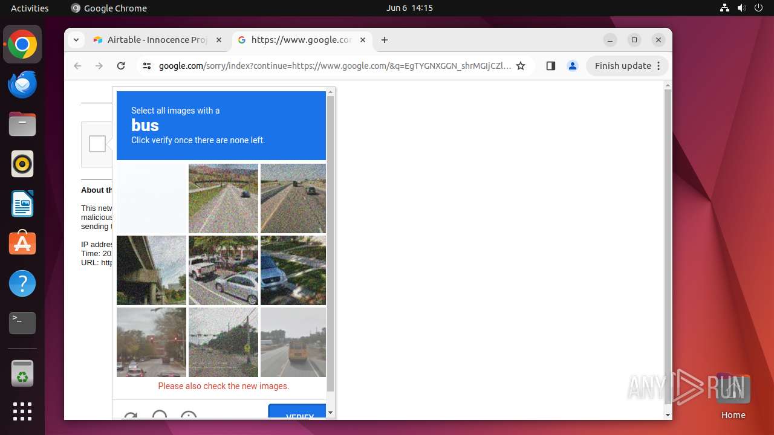774x435 pixels.
Task: Open Google Chrome app menu in top bar
Action: tap(109, 8)
